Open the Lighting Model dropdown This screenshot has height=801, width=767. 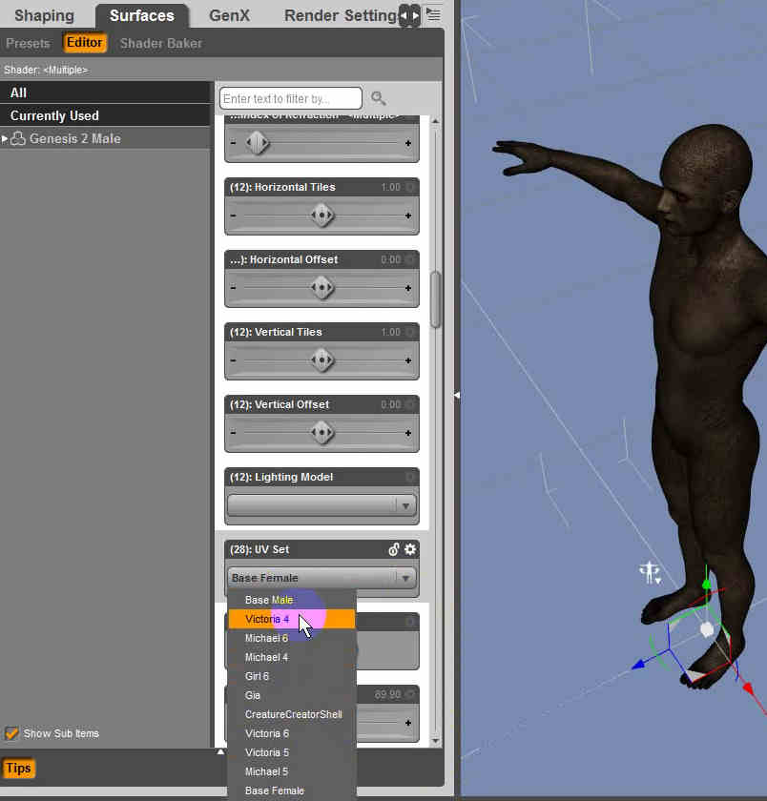(321, 505)
